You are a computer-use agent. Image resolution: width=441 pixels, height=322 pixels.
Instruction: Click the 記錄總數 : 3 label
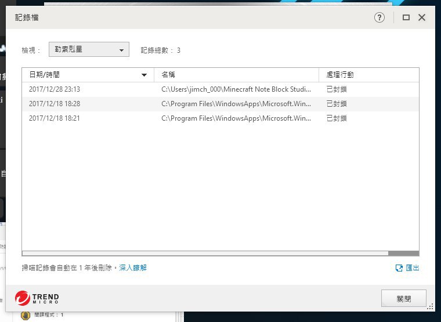click(161, 50)
